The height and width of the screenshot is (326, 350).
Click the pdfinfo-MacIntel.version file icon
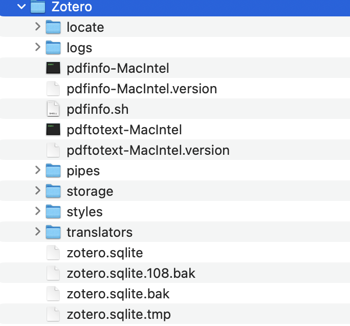click(x=53, y=89)
